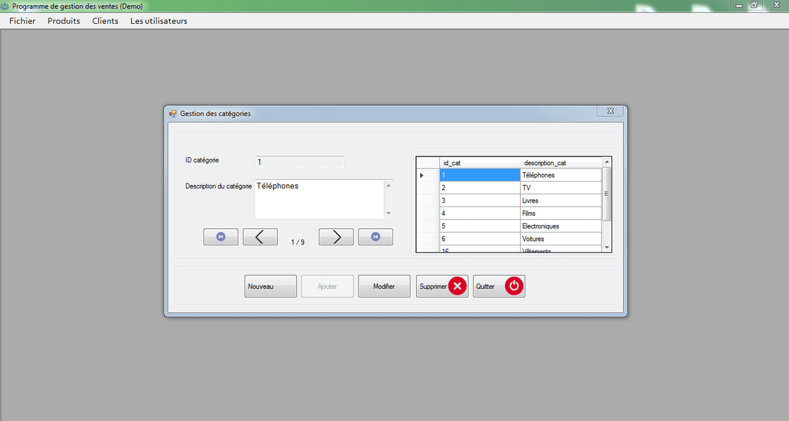Click the red power Quitter button
The width and height of the screenshot is (789, 421).
pos(498,286)
